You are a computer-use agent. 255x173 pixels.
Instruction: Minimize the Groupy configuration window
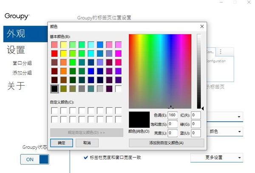pyautogui.click(x=221, y=2)
